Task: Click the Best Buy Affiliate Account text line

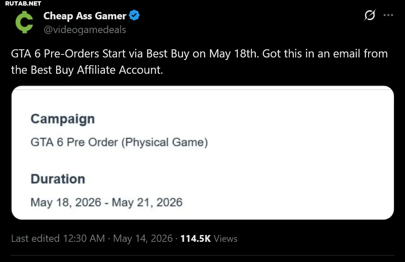Action: click(x=87, y=70)
